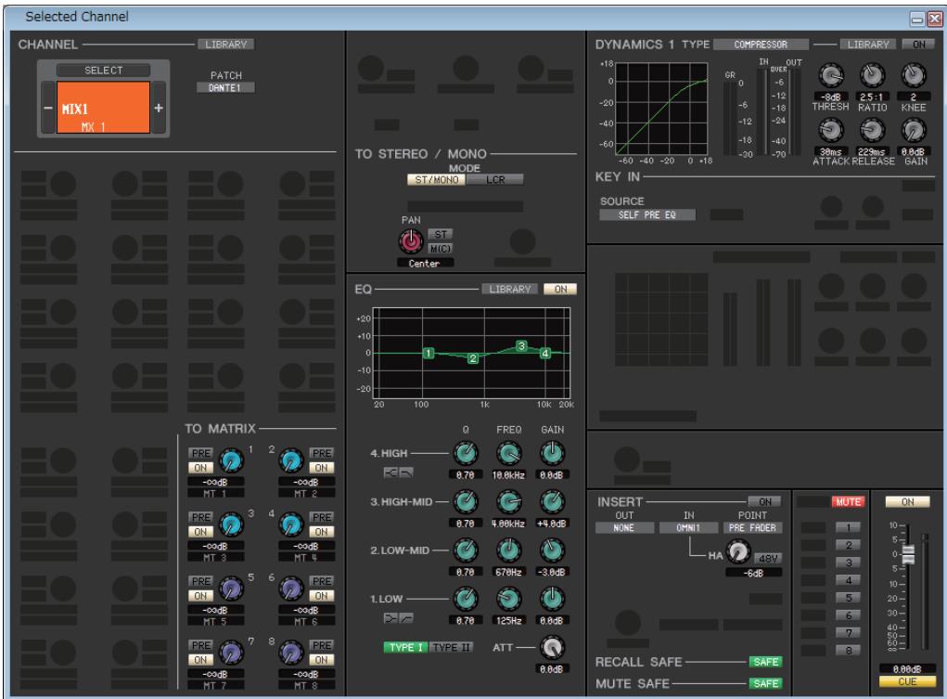Viewport: 947px width, 699px height.
Task: Open the EQ LIBRARY
Action: click(x=510, y=289)
